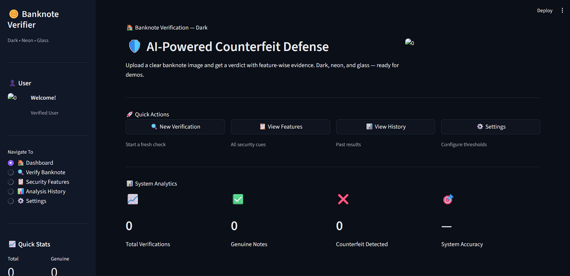
Task: Click the coin icon beside Banknote Verifier
Action: (14, 14)
